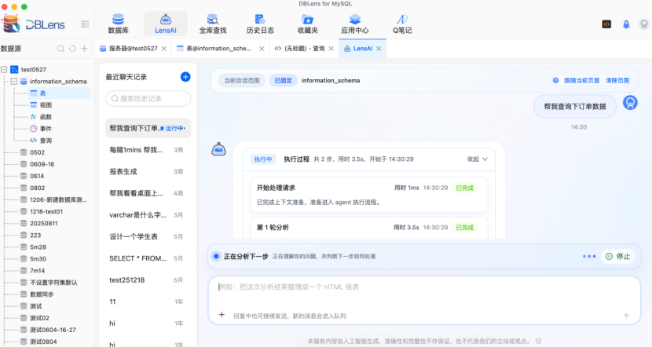Click the shield icon after the disclaimer
The image size is (652, 347).
(x=538, y=342)
